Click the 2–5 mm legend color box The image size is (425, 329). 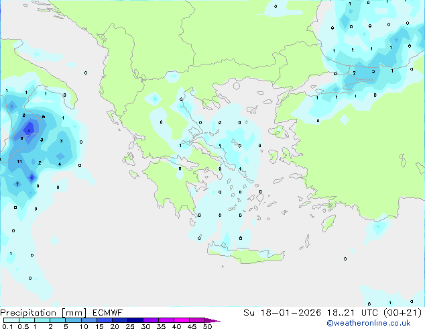click(x=58, y=320)
